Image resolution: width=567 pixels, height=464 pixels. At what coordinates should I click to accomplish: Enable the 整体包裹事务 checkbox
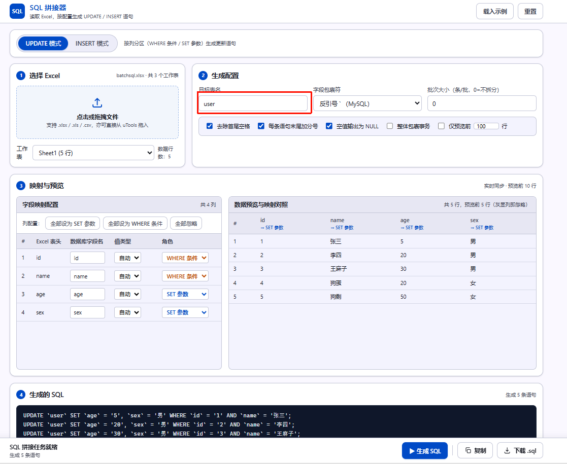pyautogui.click(x=390, y=126)
